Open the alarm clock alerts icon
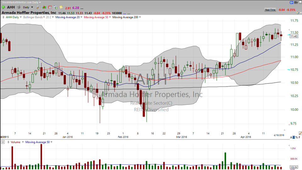 pyautogui.click(x=50, y=7)
